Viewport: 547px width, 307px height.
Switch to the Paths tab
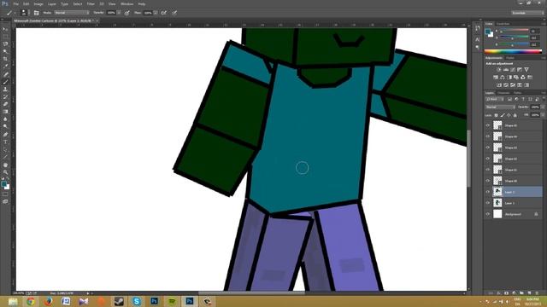(517, 93)
